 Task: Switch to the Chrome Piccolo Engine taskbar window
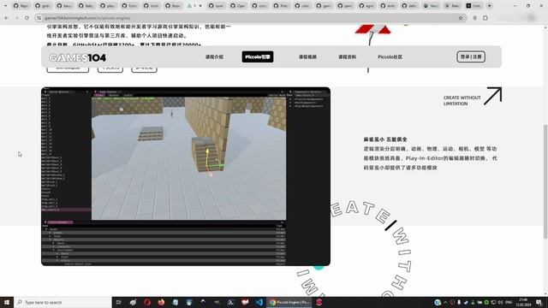[x=289, y=302]
